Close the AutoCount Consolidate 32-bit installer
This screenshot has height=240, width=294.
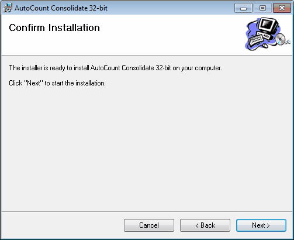coord(282,8)
